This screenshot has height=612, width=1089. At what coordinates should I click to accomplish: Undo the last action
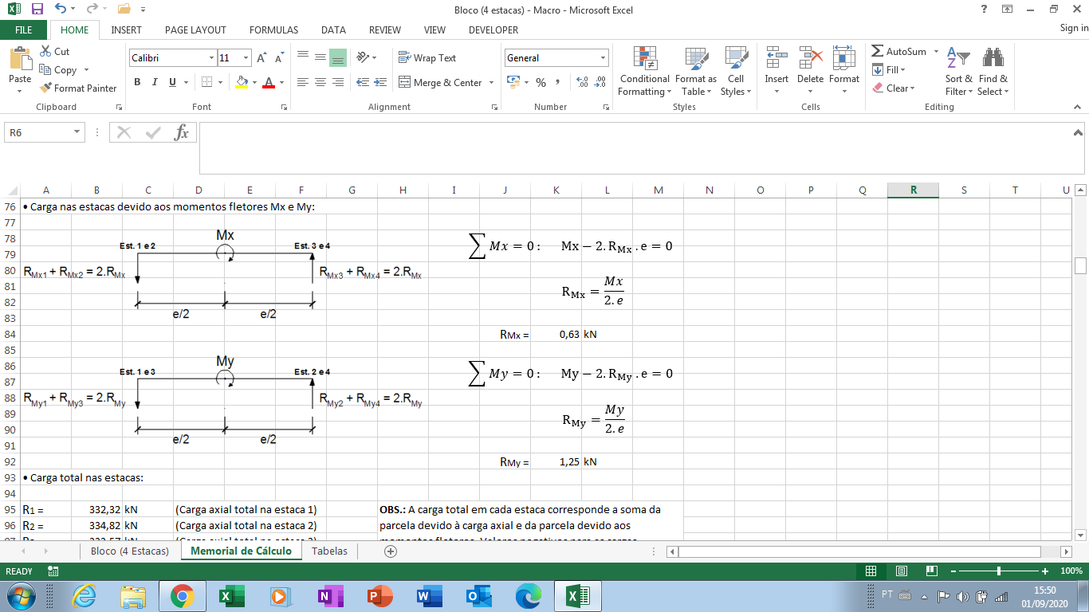point(61,10)
